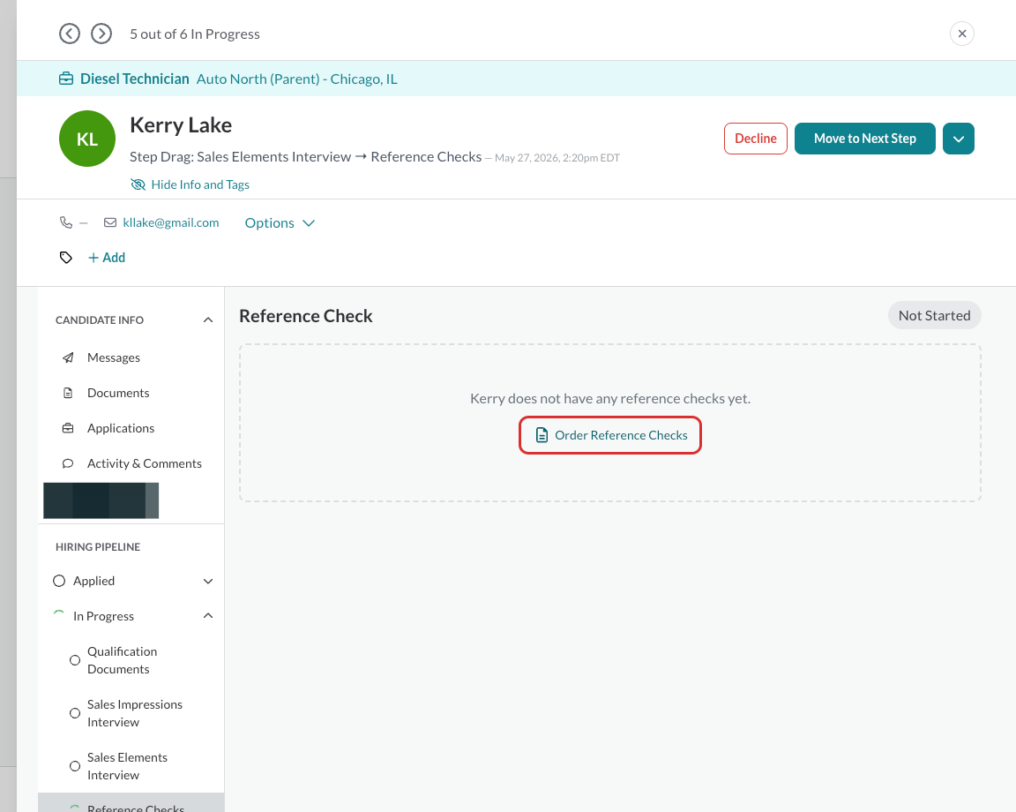This screenshot has height=812, width=1016.
Task: Click the Documents file icon
Action: click(68, 393)
